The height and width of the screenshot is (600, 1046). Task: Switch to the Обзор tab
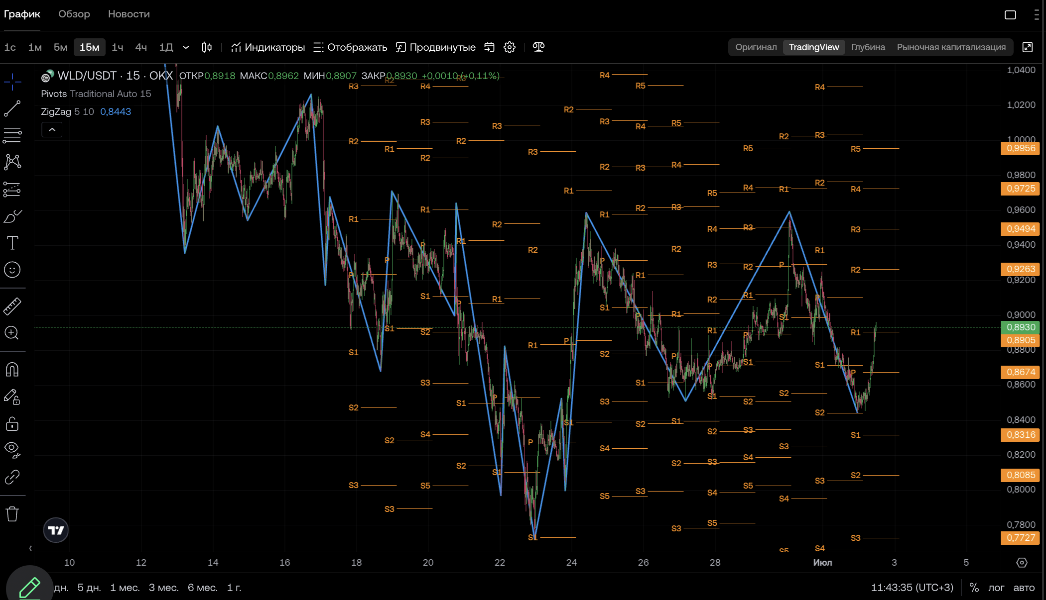coord(74,14)
